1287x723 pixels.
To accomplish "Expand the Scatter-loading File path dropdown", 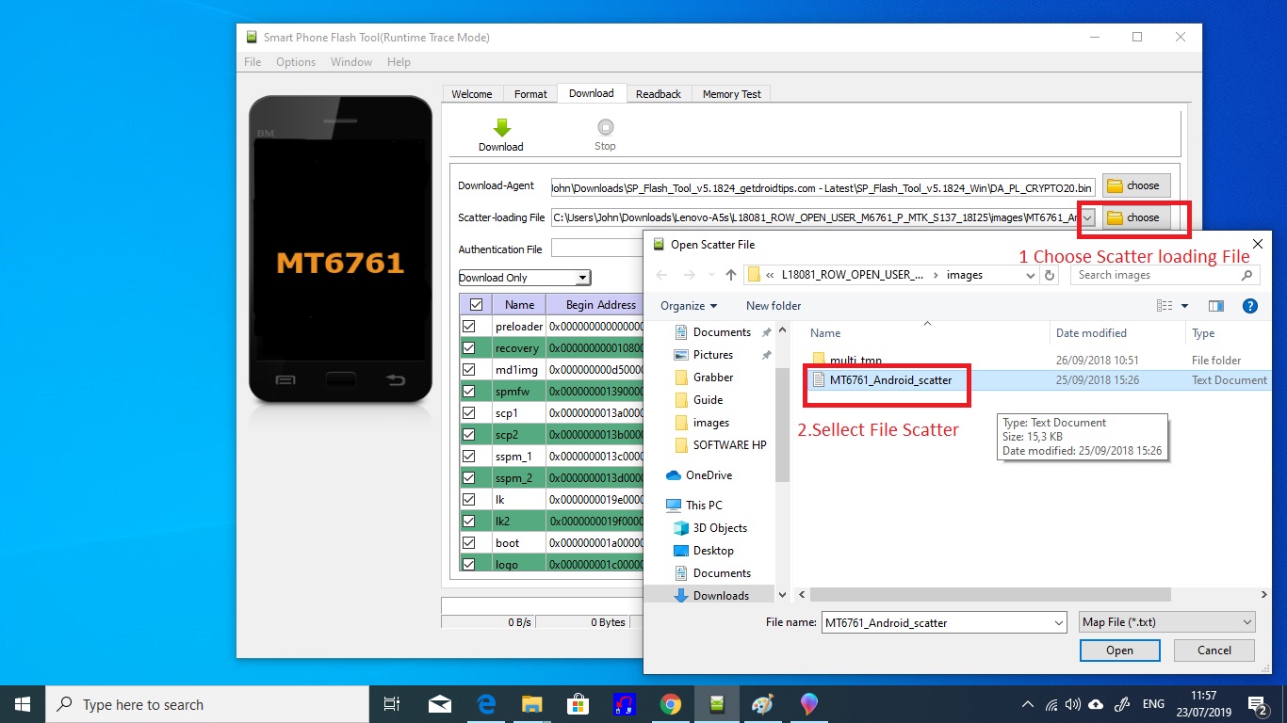I will pyautogui.click(x=1087, y=217).
